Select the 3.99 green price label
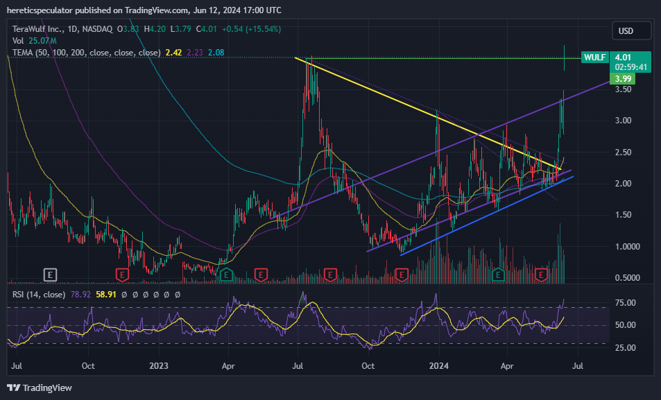The image size is (661, 400). (622, 78)
